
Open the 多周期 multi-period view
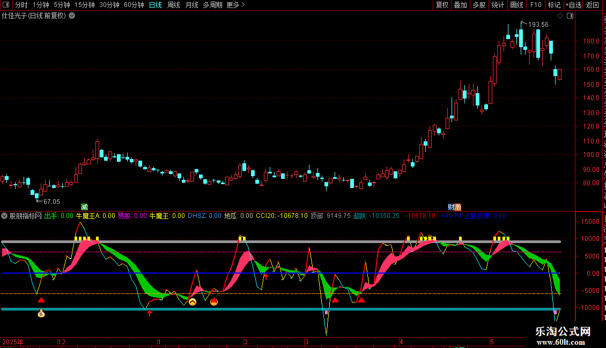[212, 5]
